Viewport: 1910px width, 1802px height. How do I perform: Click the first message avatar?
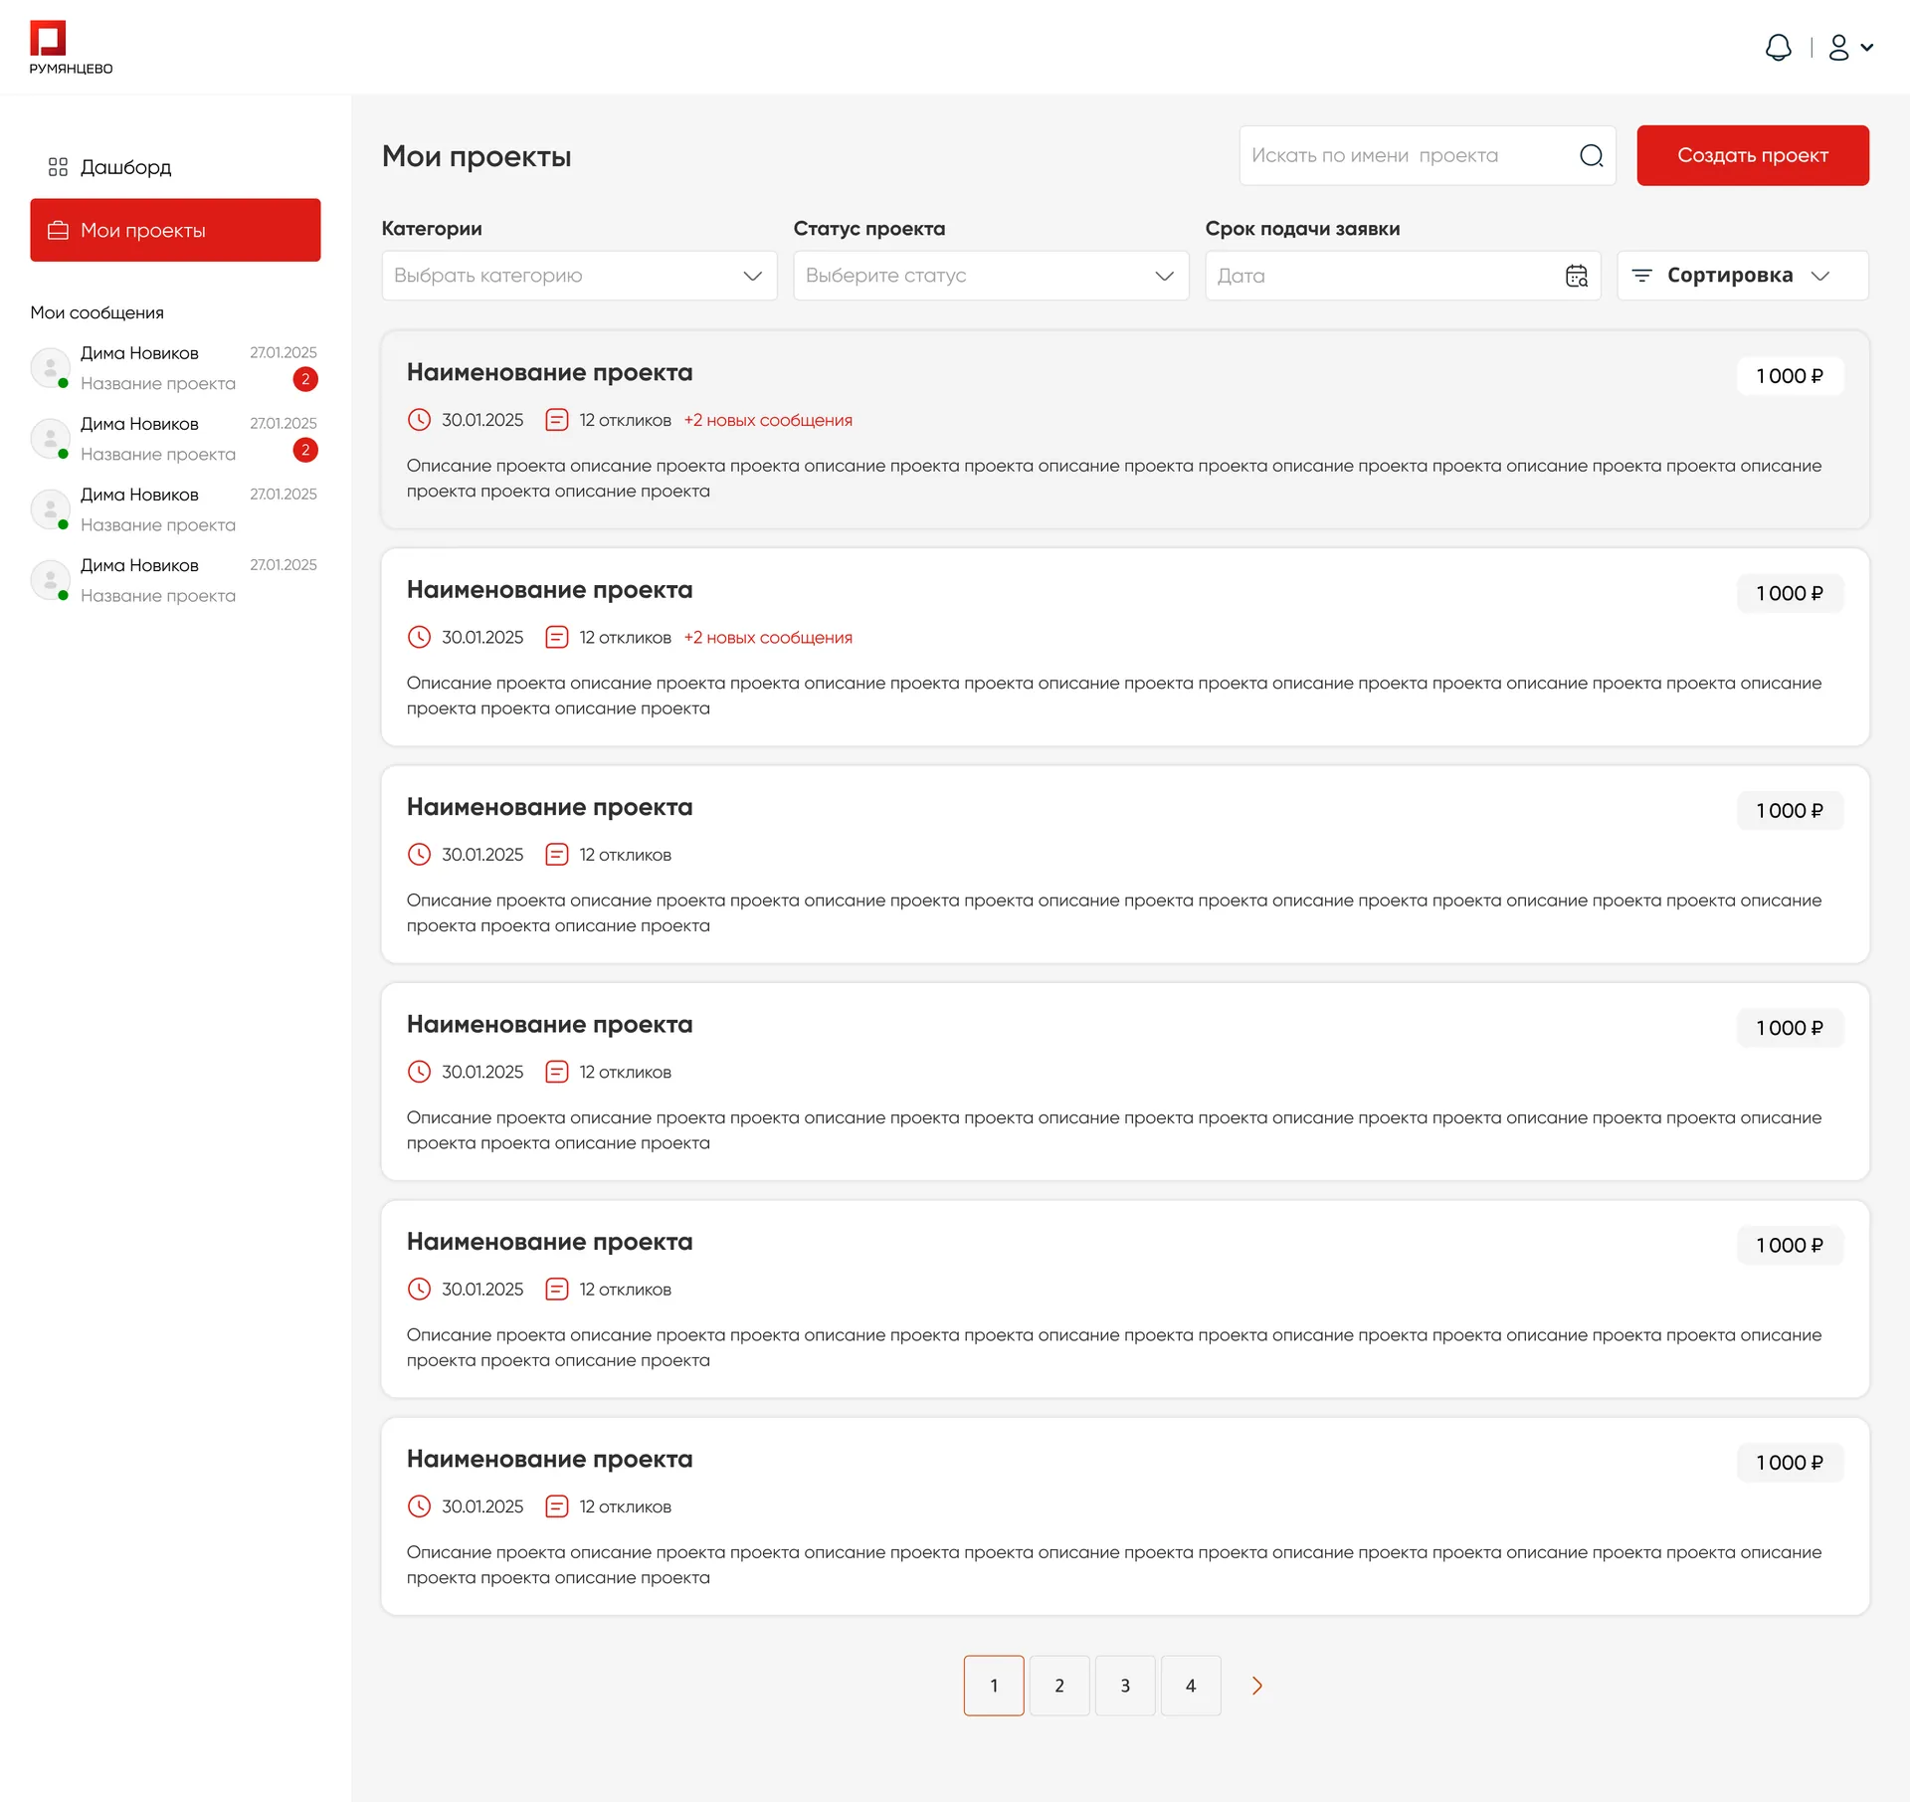coord(50,367)
